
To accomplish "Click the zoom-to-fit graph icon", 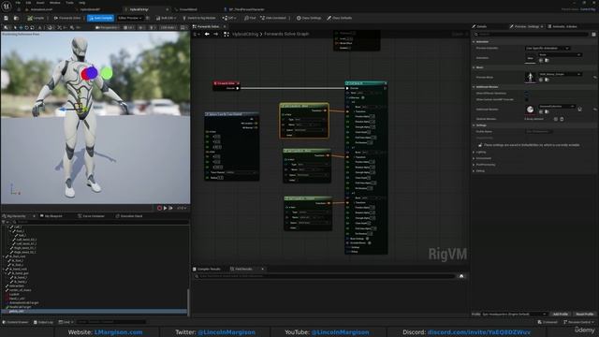I will (x=226, y=34).
